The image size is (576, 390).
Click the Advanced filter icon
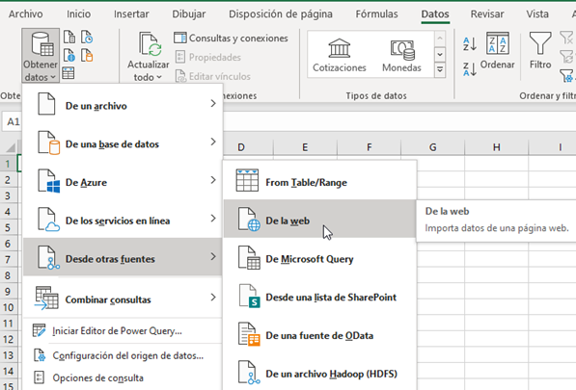click(567, 76)
